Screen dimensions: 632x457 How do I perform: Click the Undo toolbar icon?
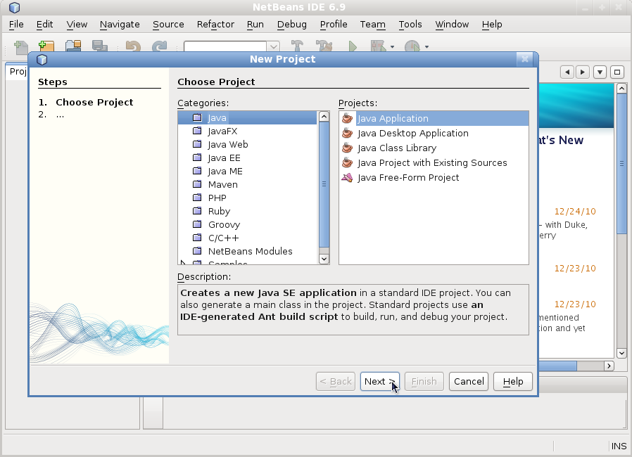(x=133, y=46)
